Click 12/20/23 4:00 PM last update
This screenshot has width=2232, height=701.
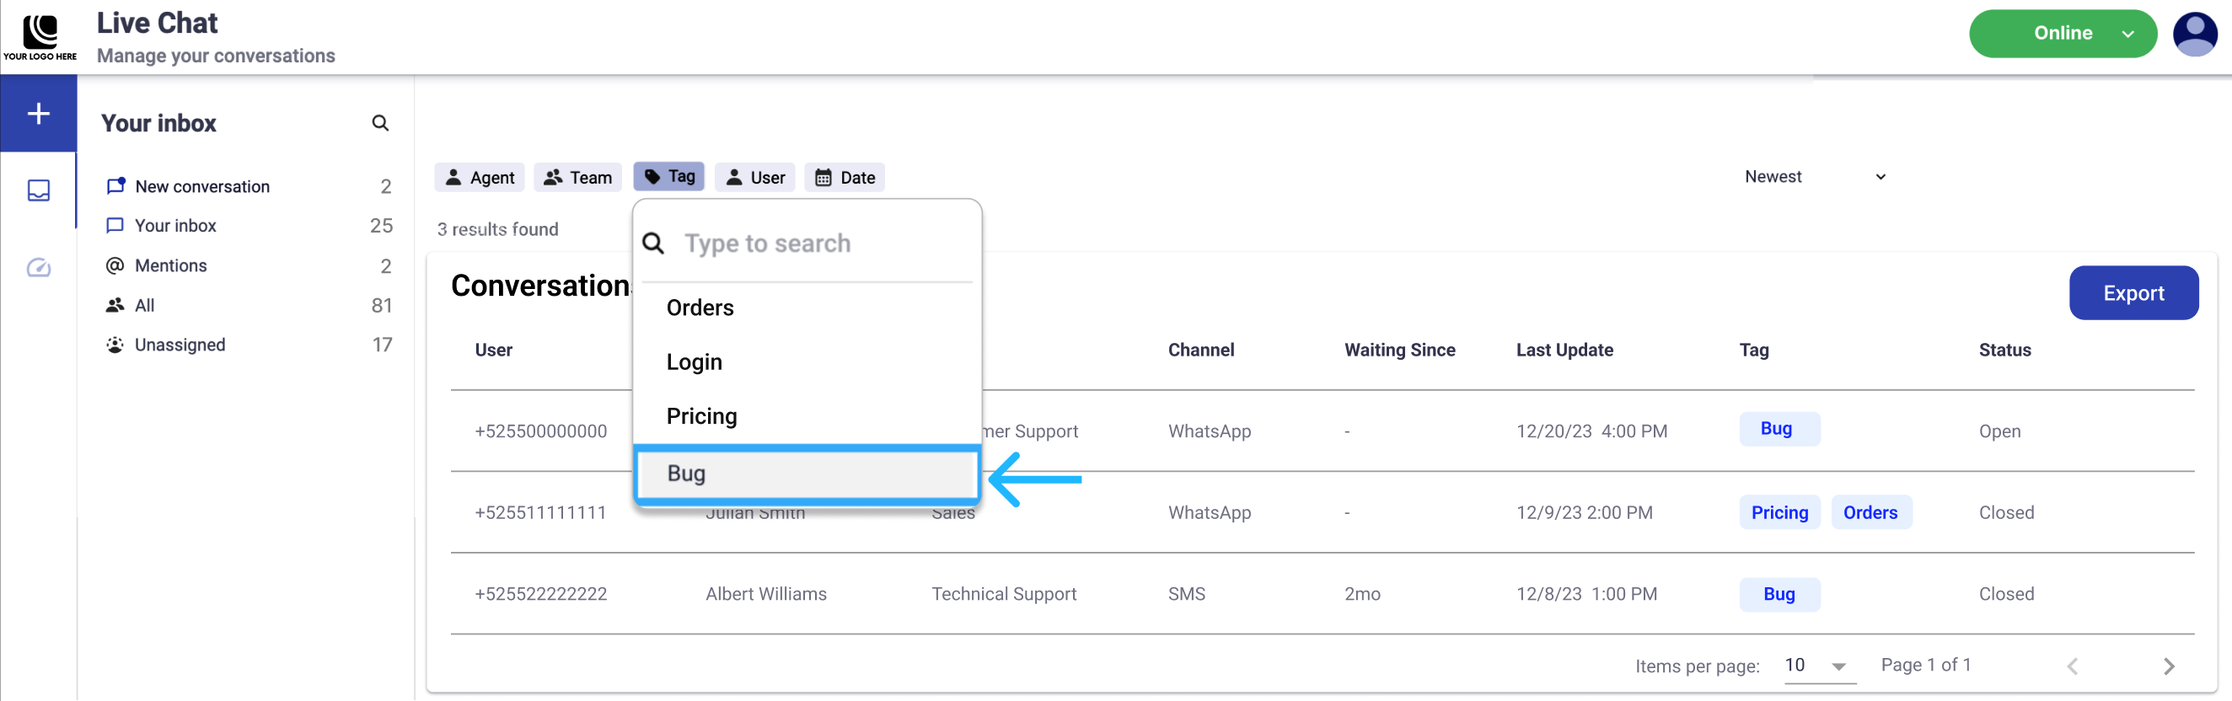(1591, 431)
